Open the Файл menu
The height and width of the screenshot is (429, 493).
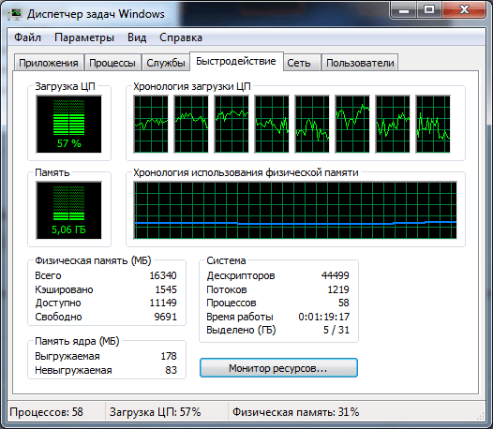click(27, 37)
